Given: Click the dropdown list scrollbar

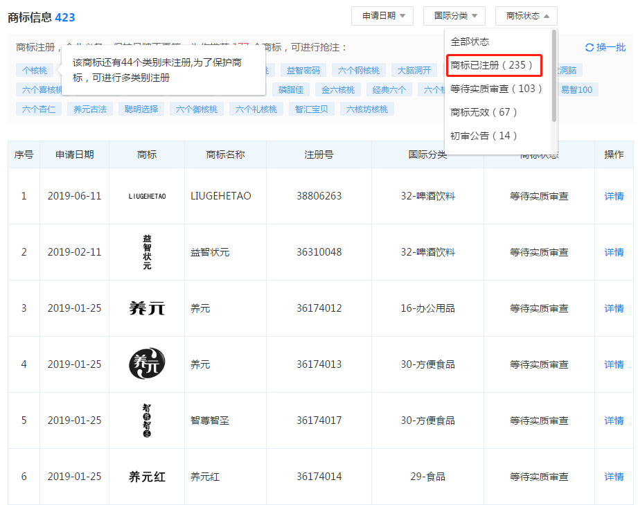Looking at the screenshot, I should (553, 76).
